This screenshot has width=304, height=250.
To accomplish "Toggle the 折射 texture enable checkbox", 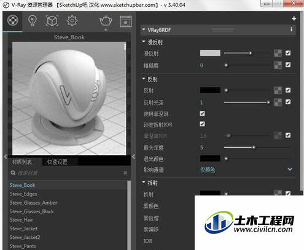I will 288,193.
